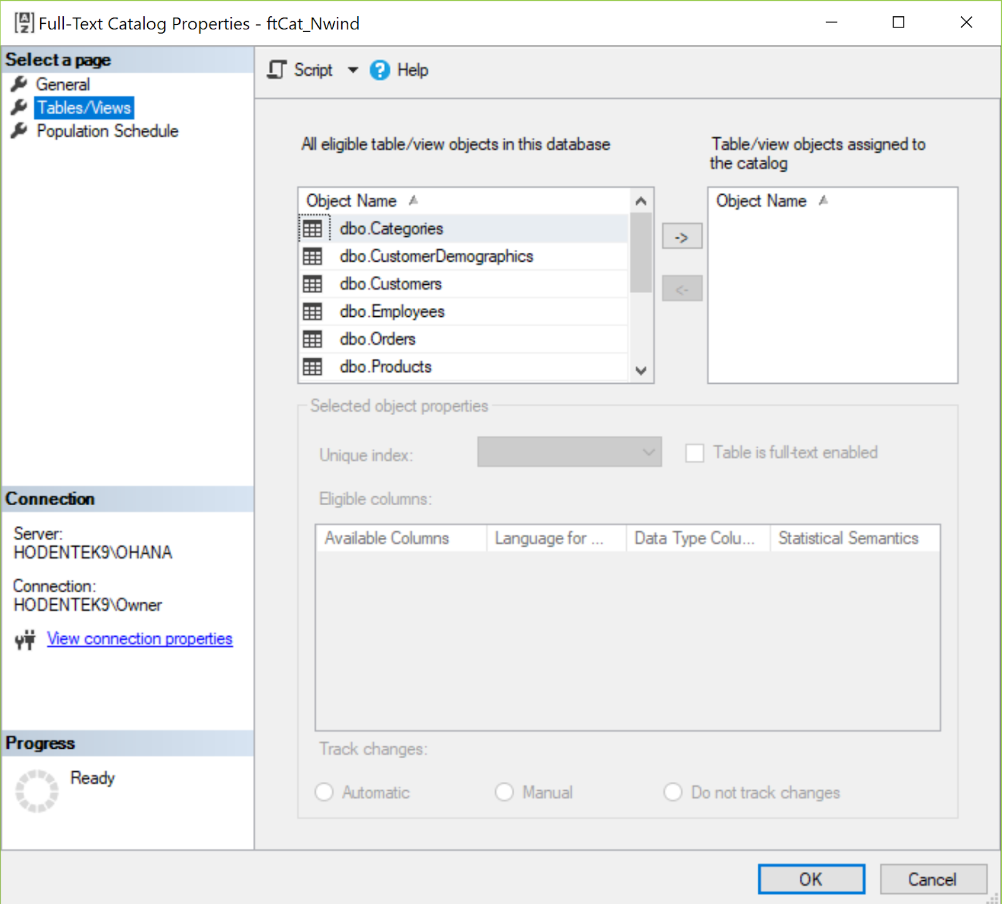This screenshot has height=904, width=1002.
Task: Select the General page
Action: coord(63,84)
